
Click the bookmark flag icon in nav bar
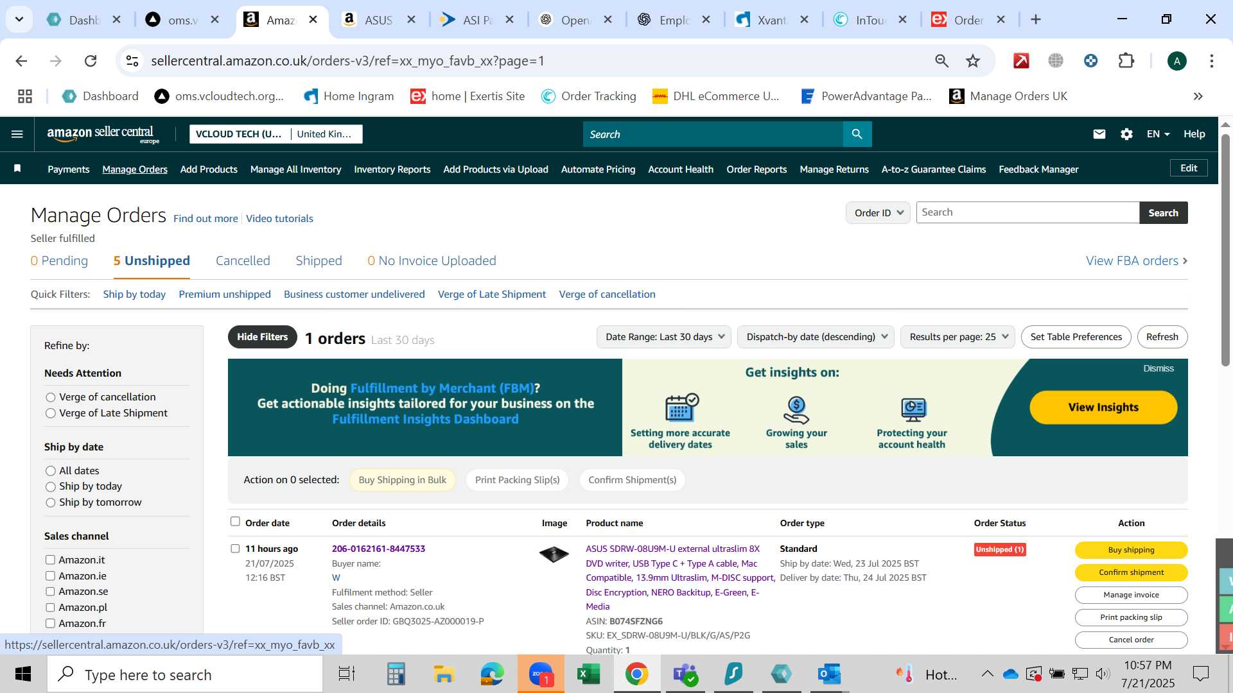[x=17, y=169]
